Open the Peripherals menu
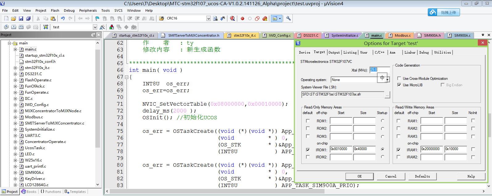 (88, 10)
